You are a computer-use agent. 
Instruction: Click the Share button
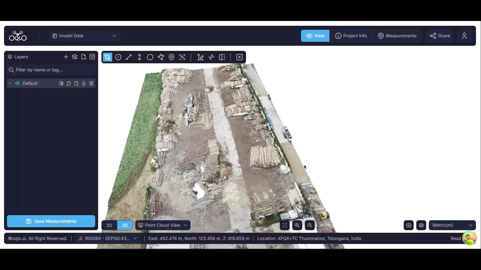440,36
